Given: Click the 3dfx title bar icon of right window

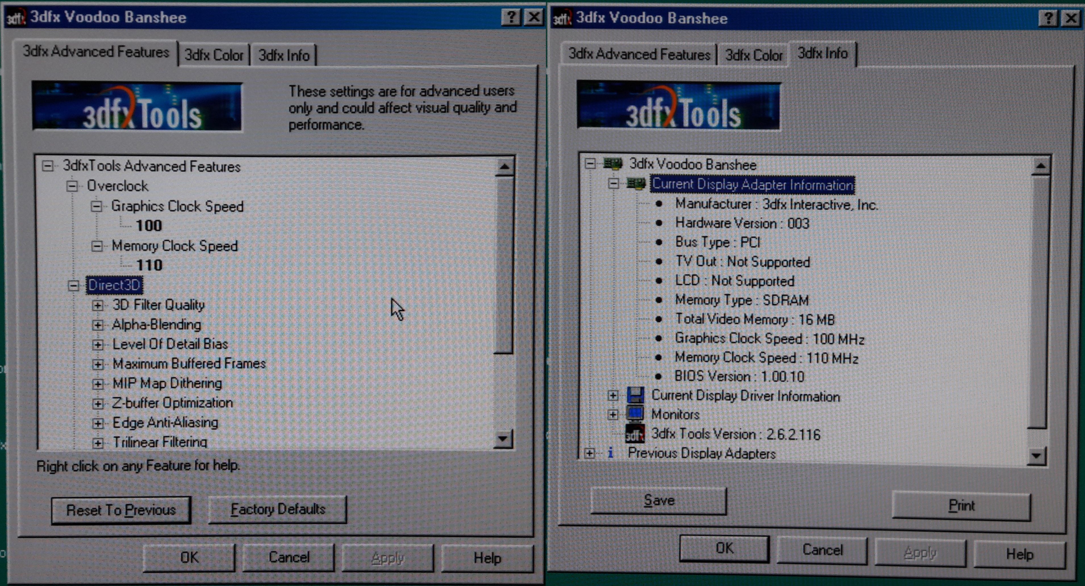Looking at the screenshot, I should tap(562, 18).
